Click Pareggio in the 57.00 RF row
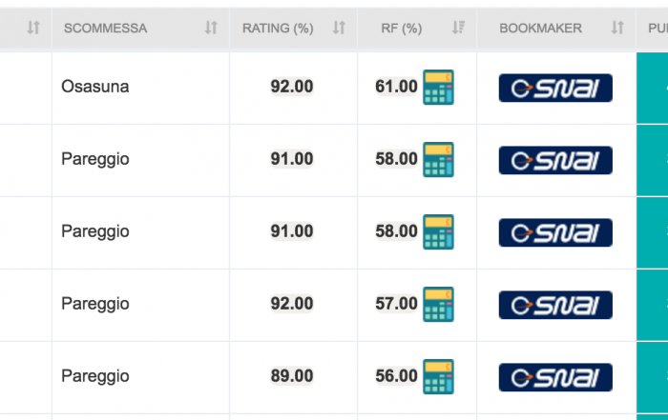 (x=95, y=304)
